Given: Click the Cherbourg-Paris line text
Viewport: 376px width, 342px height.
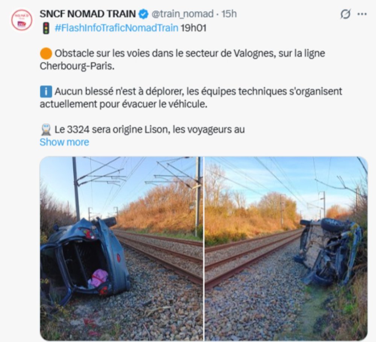Looking at the screenshot, I should (x=77, y=66).
